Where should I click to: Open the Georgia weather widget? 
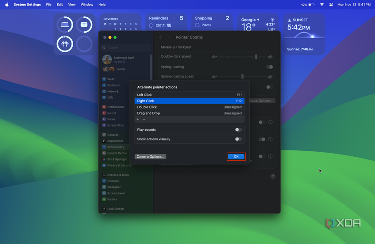point(258,23)
